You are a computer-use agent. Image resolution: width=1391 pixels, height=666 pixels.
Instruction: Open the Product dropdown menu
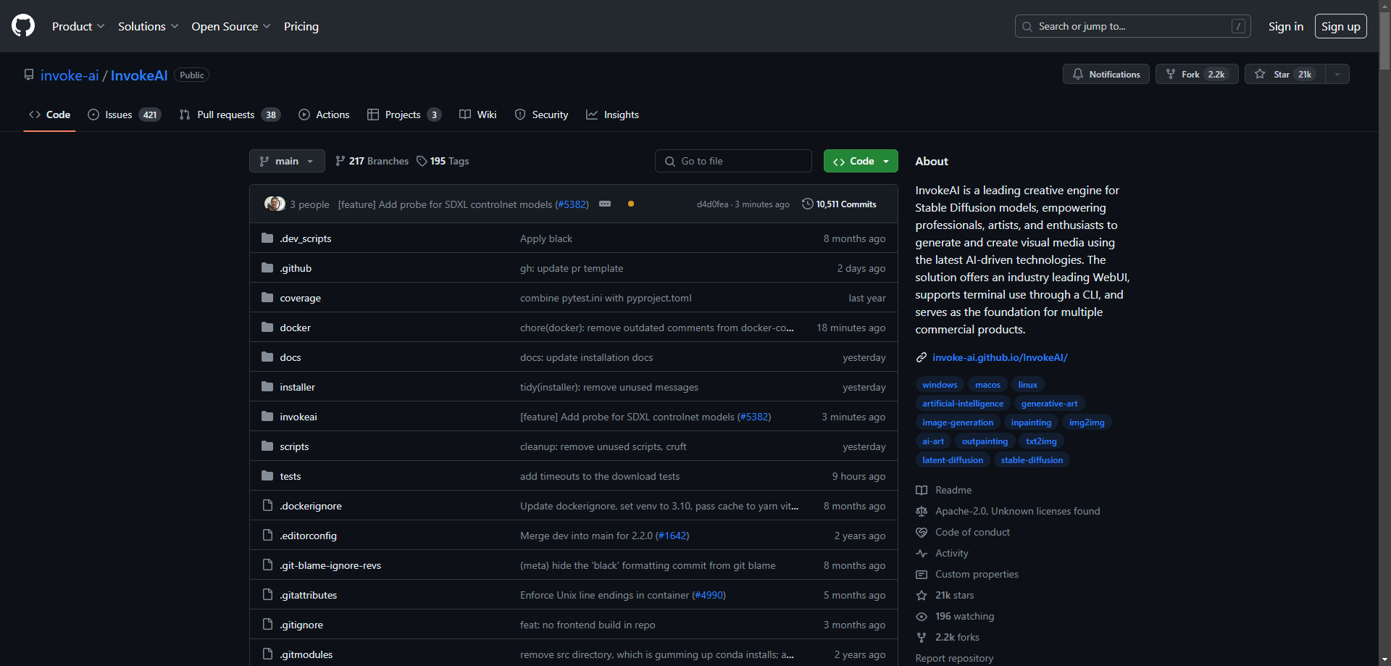[x=78, y=26]
